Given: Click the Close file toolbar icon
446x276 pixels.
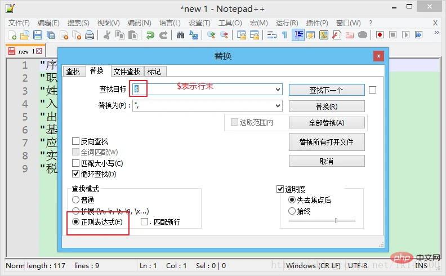Looking at the screenshot, I should click(64, 35).
